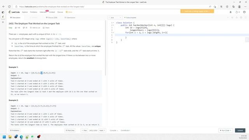Click code line 'int id = logs[0][0],'

[x=137, y=28]
